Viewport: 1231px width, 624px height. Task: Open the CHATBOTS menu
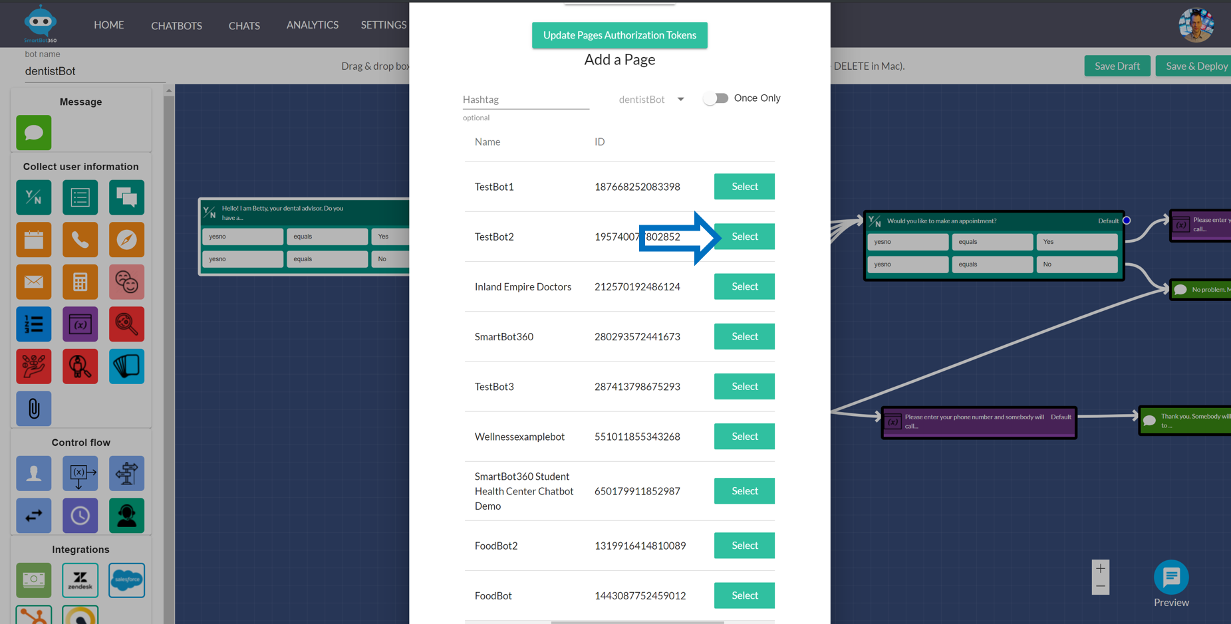(176, 25)
